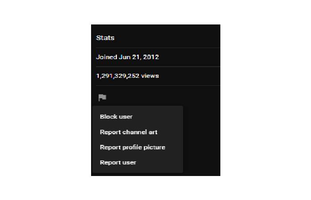The height and width of the screenshot is (200, 311).
Task: Click the gray flag below Stats
Action: point(102,97)
